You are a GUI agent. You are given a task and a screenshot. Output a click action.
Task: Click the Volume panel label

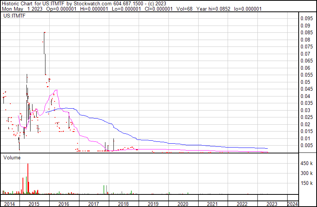(12, 157)
